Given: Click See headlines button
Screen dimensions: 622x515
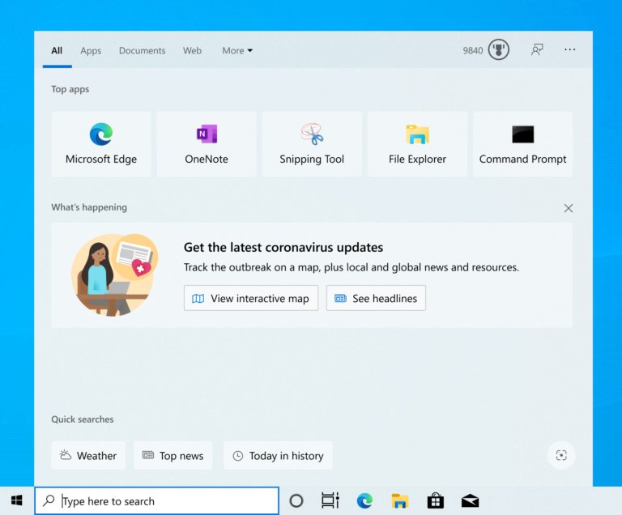Looking at the screenshot, I should [x=376, y=298].
